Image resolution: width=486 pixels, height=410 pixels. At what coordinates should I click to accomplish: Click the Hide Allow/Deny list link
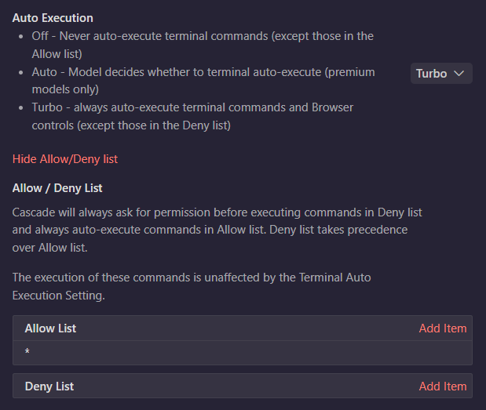(65, 159)
